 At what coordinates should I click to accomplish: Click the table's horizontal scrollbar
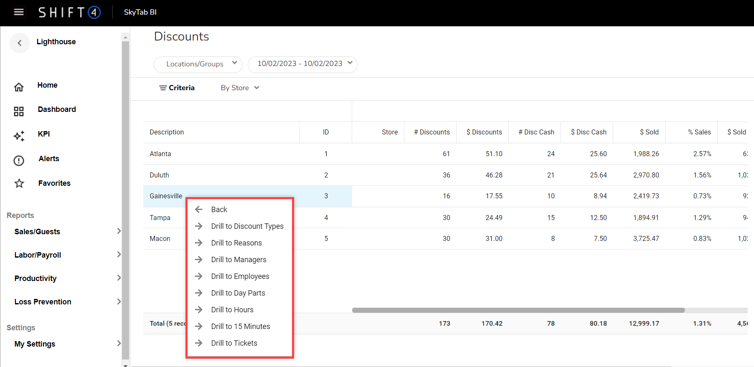pos(518,310)
